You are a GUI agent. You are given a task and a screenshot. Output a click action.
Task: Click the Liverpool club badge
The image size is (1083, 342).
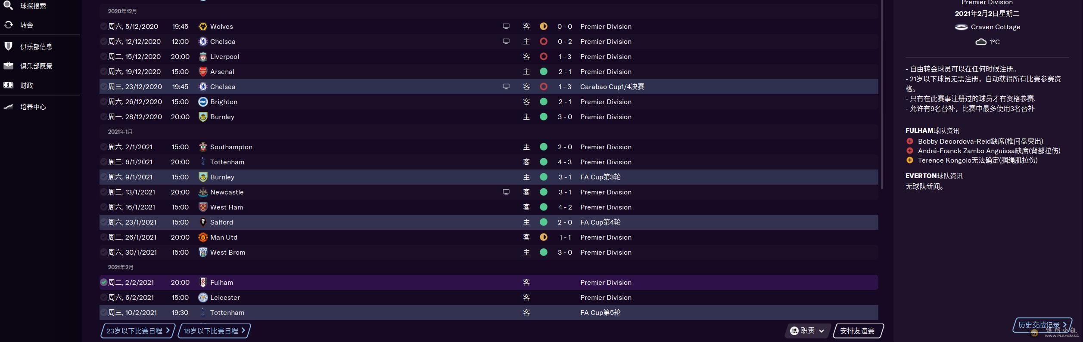tap(203, 57)
